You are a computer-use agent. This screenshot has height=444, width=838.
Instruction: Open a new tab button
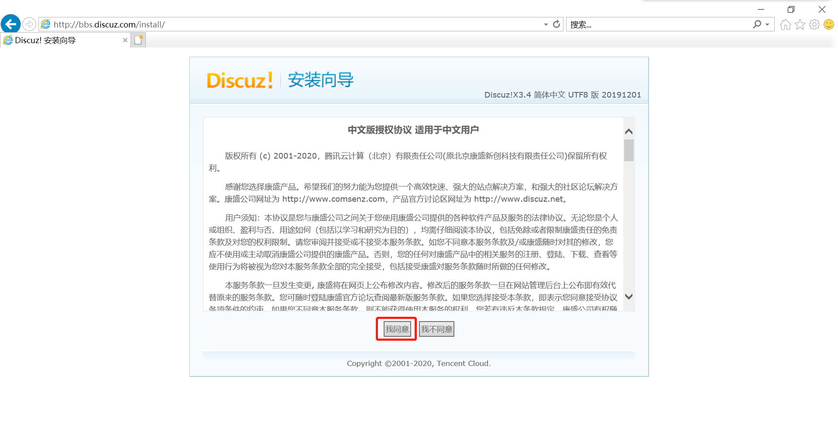point(138,40)
